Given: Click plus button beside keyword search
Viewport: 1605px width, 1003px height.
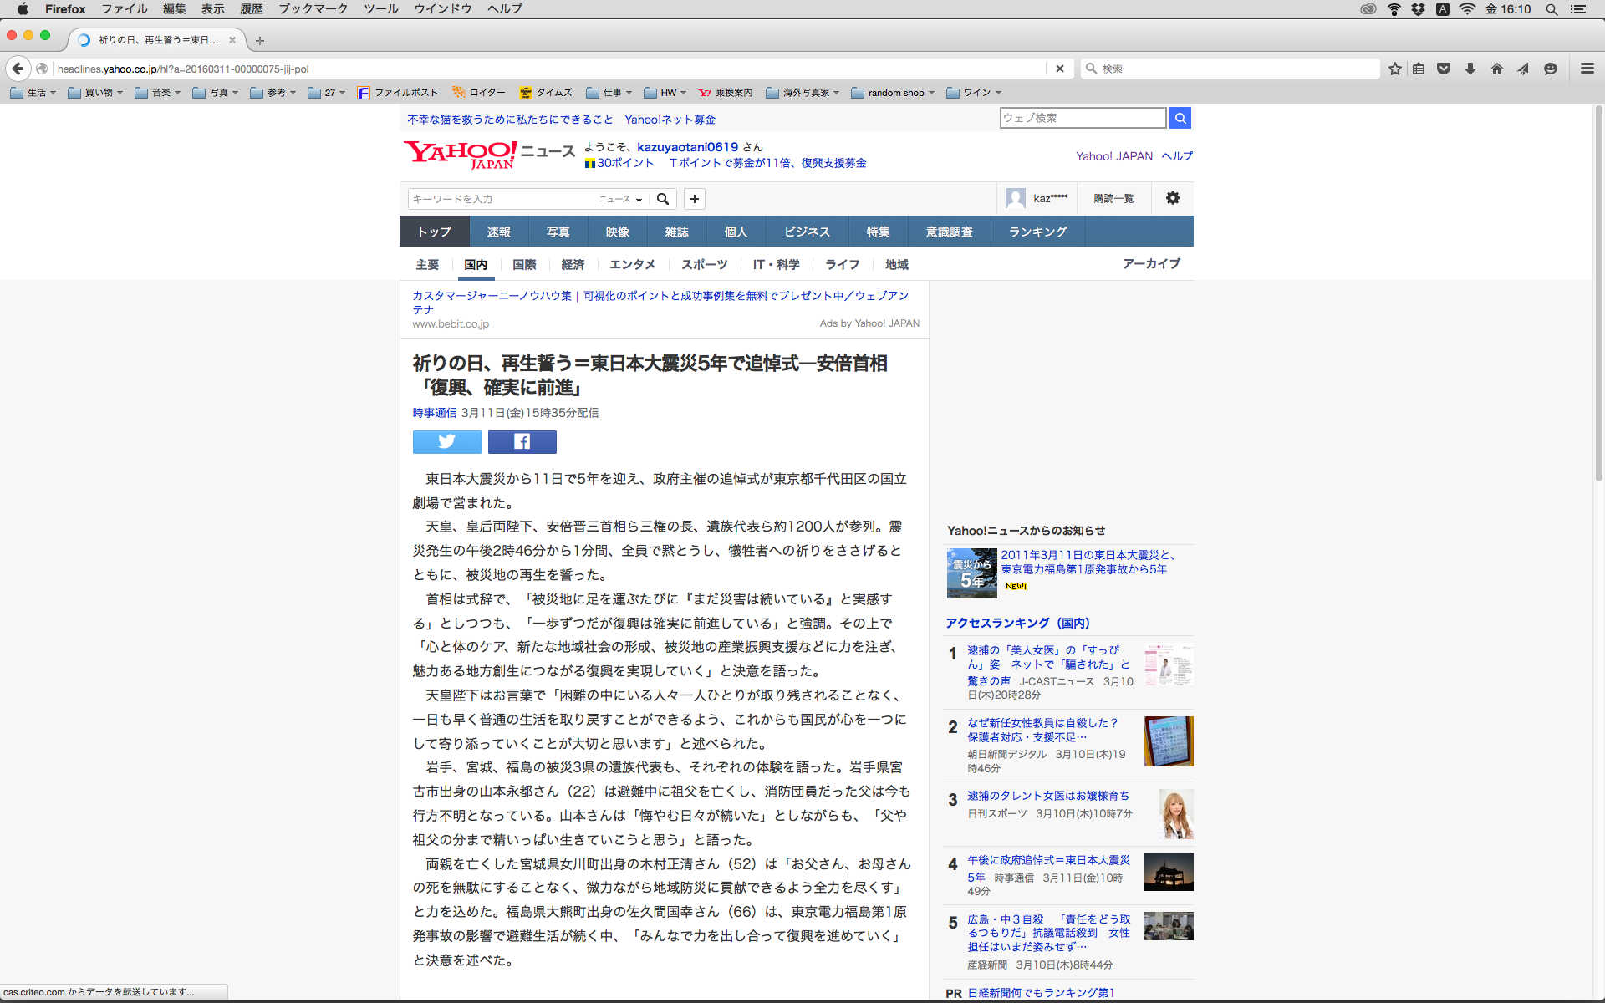Looking at the screenshot, I should click(694, 199).
